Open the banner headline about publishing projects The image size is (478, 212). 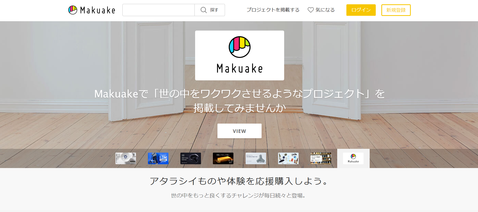click(x=239, y=101)
